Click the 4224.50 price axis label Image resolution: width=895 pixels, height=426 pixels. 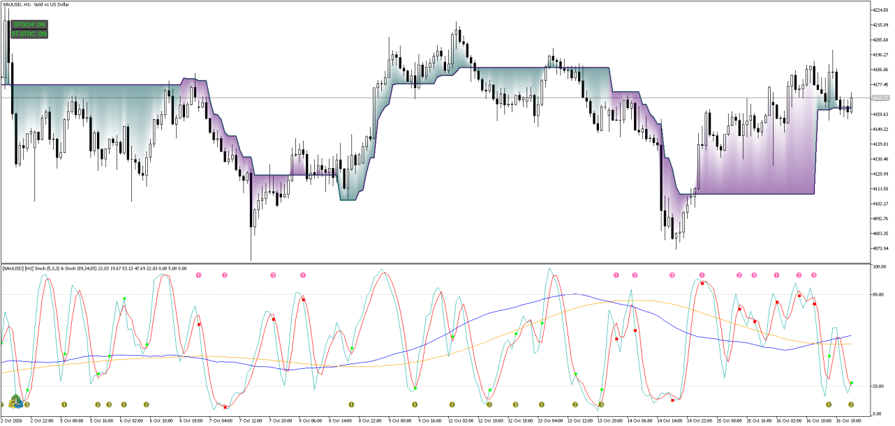880,10
